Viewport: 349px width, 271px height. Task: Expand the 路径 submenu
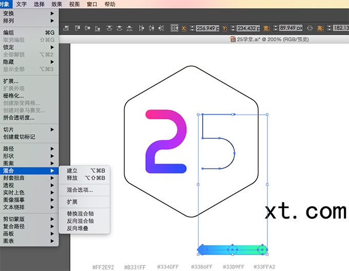(29, 149)
